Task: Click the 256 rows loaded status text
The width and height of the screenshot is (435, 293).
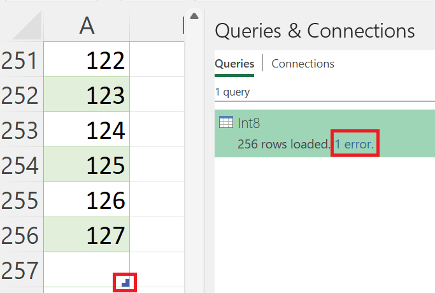Action: (283, 144)
